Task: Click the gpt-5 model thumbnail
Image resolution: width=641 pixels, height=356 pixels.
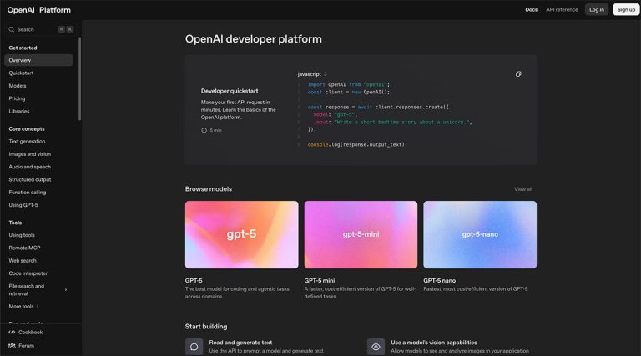Action: [241, 235]
